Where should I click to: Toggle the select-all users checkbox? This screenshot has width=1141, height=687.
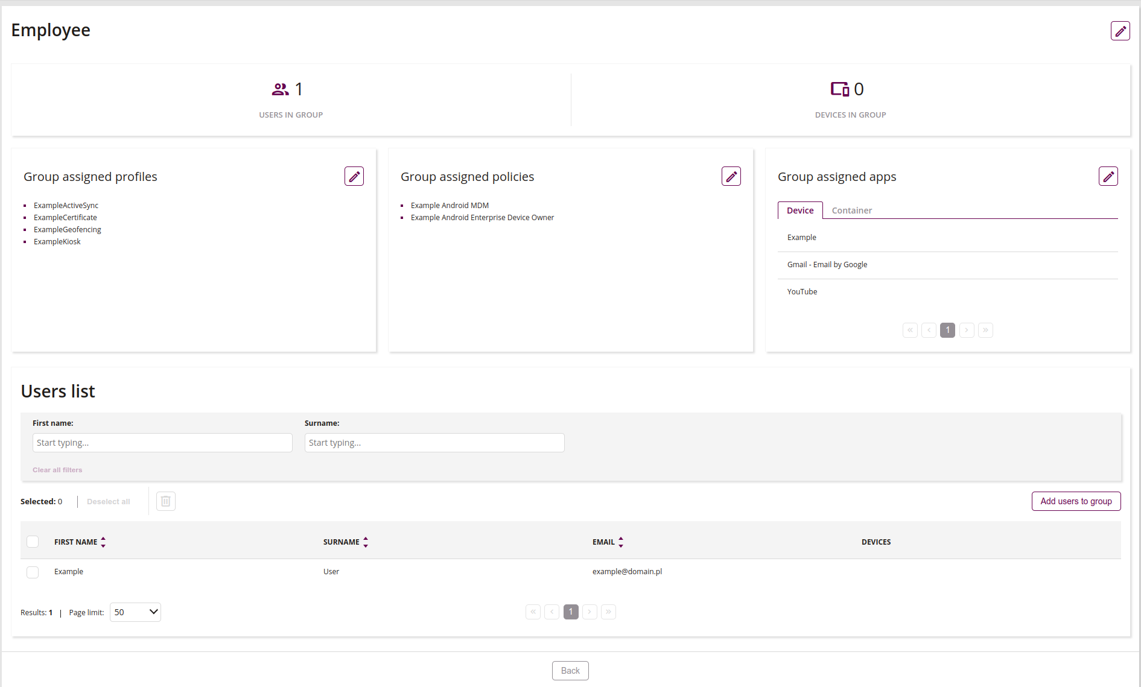pos(33,542)
